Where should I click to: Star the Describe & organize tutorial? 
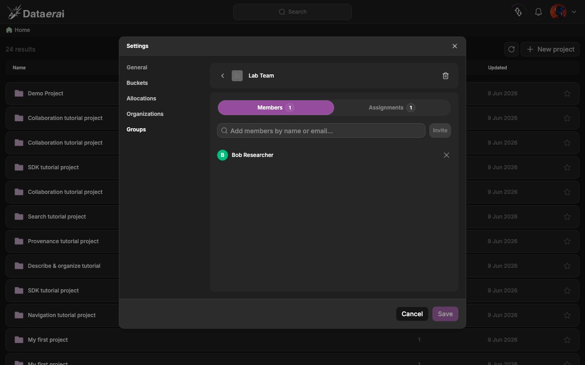click(567, 266)
